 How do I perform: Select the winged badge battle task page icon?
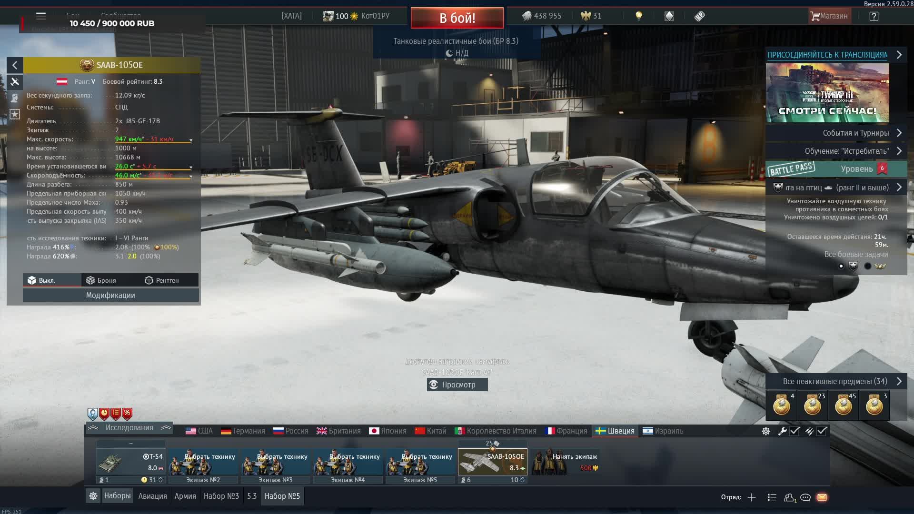tap(880, 266)
